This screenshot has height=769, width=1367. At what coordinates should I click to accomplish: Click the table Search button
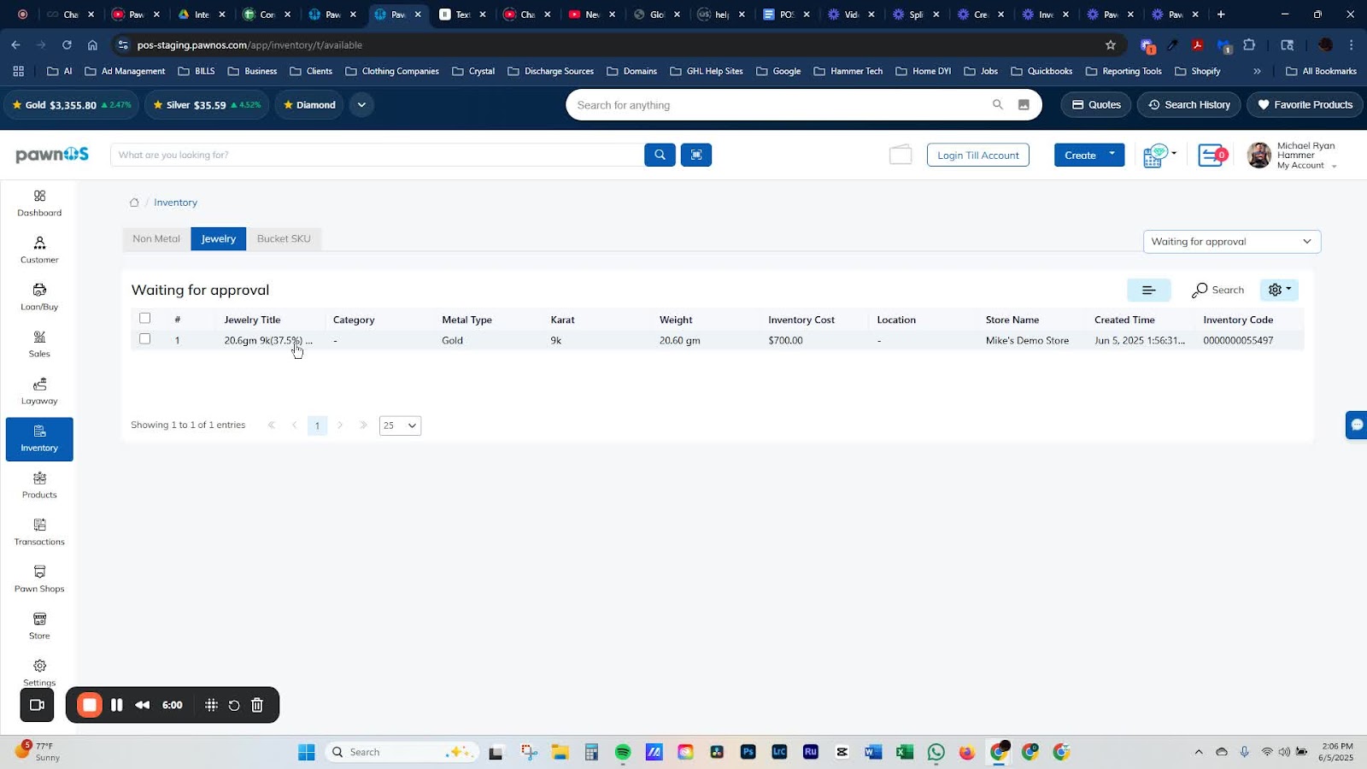pyautogui.click(x=1218, y=291)
